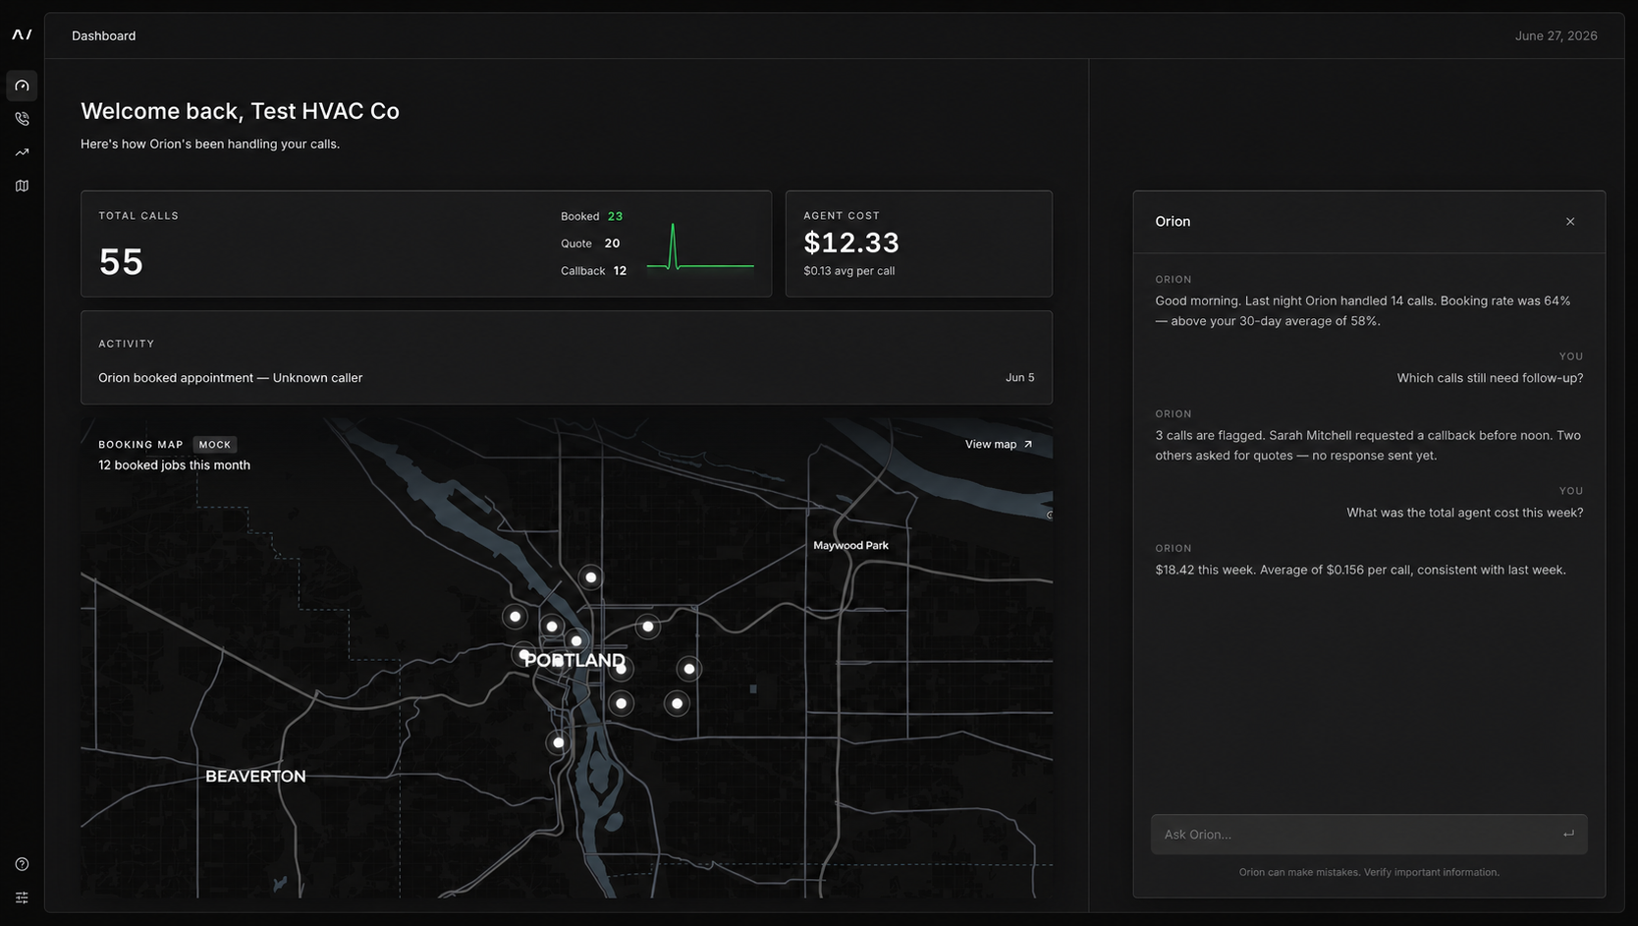Image resolution: width=1638 pixels, height=926 pixels.
Task: Click the 'Which calls still need follow-up?' message
Action: point(1490,378)
